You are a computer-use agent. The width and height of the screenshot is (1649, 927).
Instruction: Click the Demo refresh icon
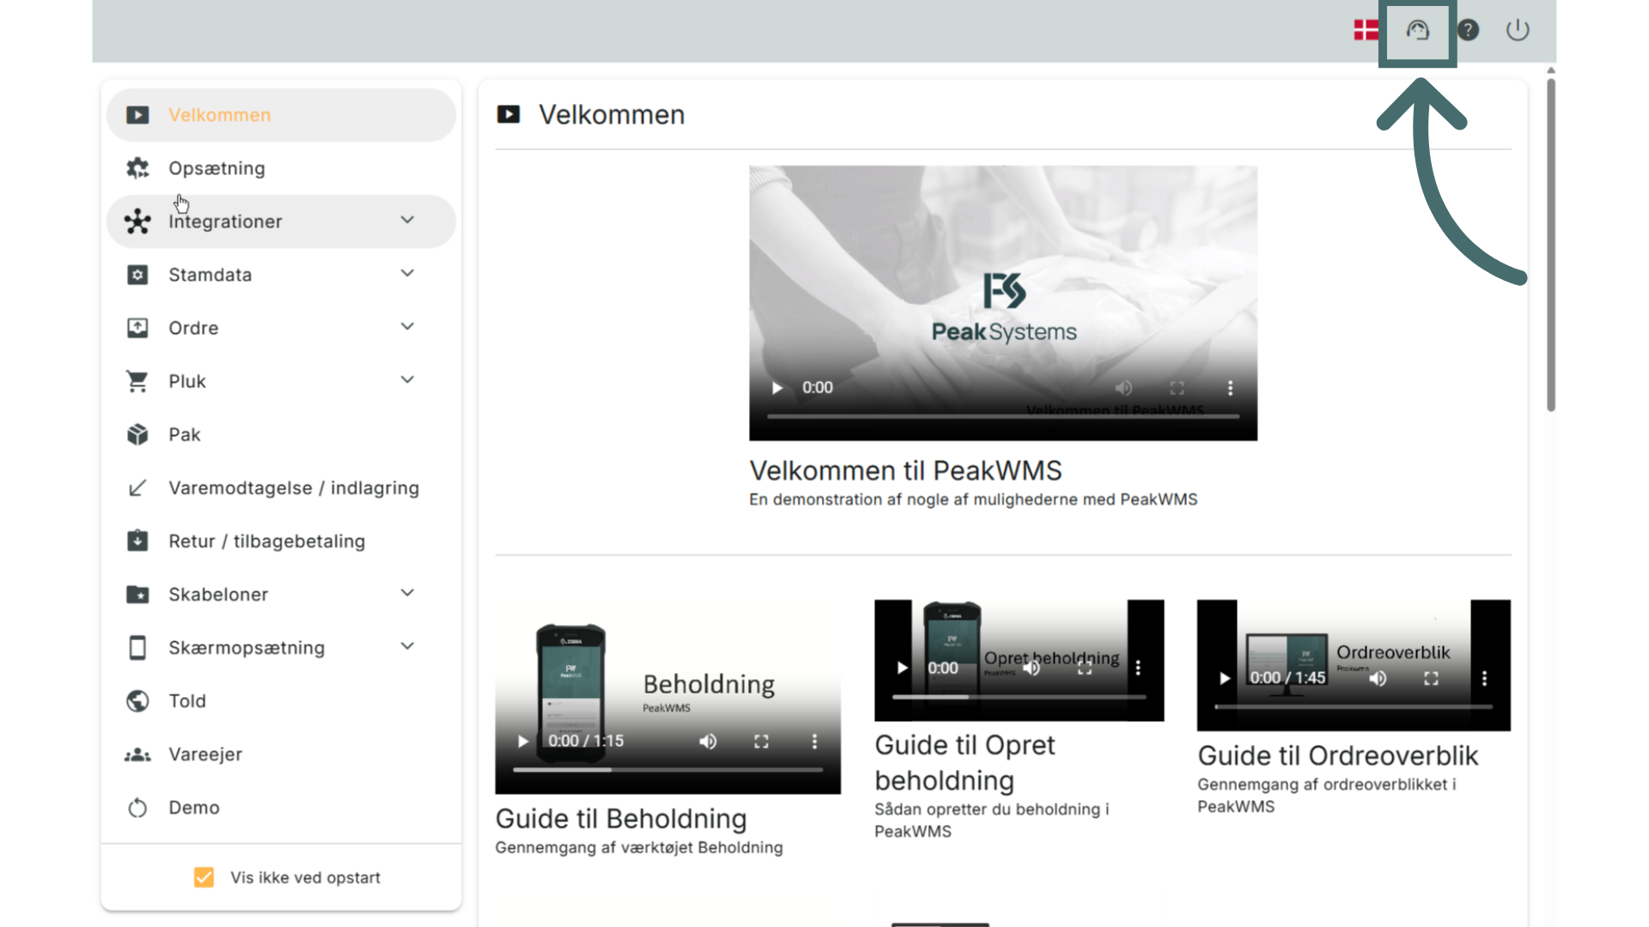point(137,808)
